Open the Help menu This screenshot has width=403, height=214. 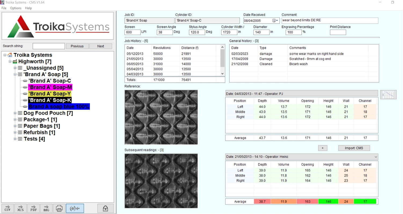click(x=28, y=8)
